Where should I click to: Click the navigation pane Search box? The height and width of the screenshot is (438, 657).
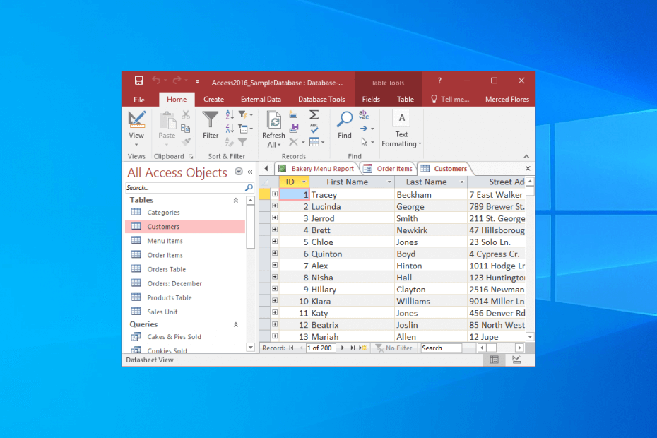[184, 188]
